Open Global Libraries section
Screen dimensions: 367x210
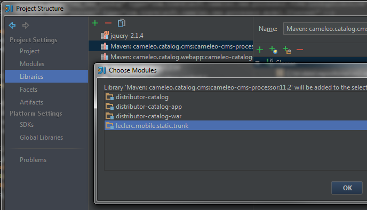point(41,138)
